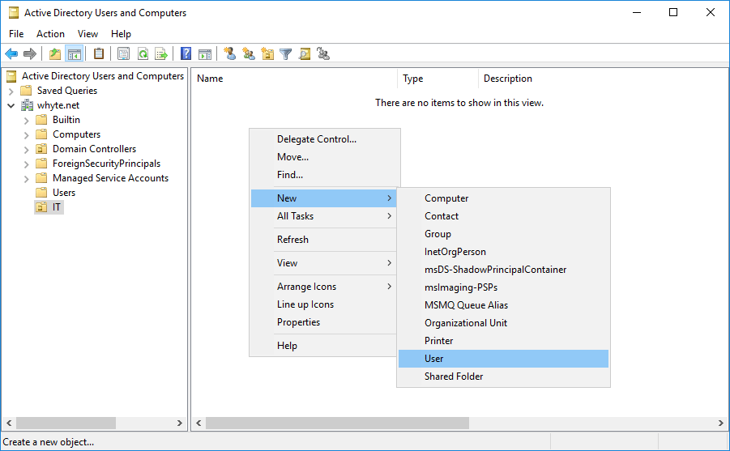Click the Create new group toolbar icon
The height and width of the screenshot is (451, 730).
pos(249,54)
